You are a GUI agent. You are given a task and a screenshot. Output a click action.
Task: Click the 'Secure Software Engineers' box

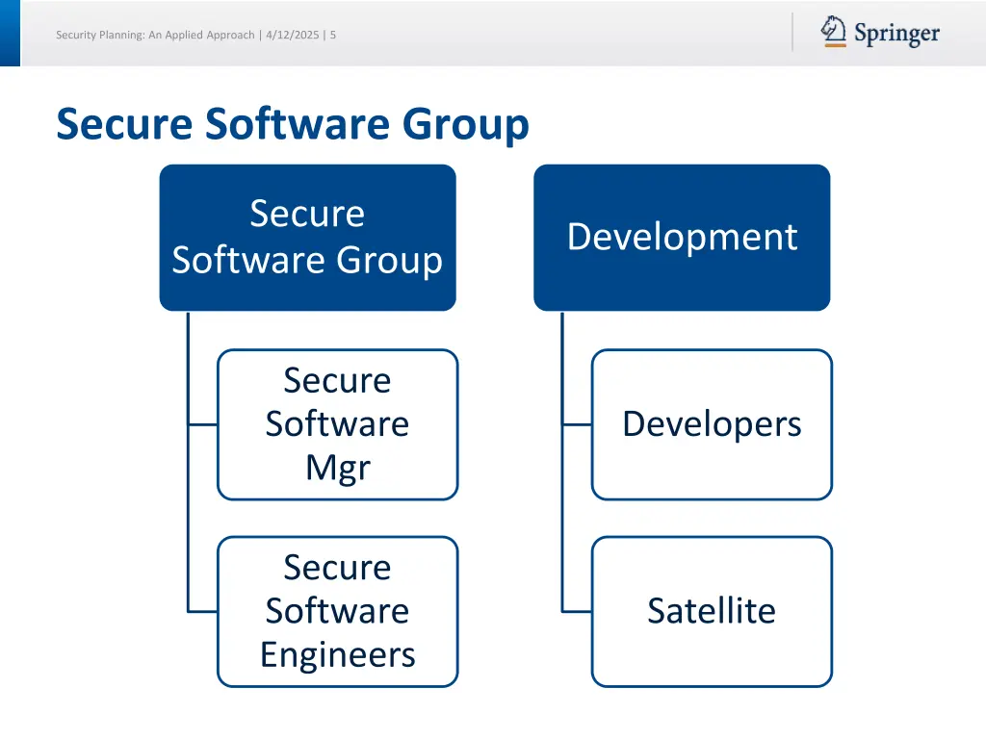point(338,611)
